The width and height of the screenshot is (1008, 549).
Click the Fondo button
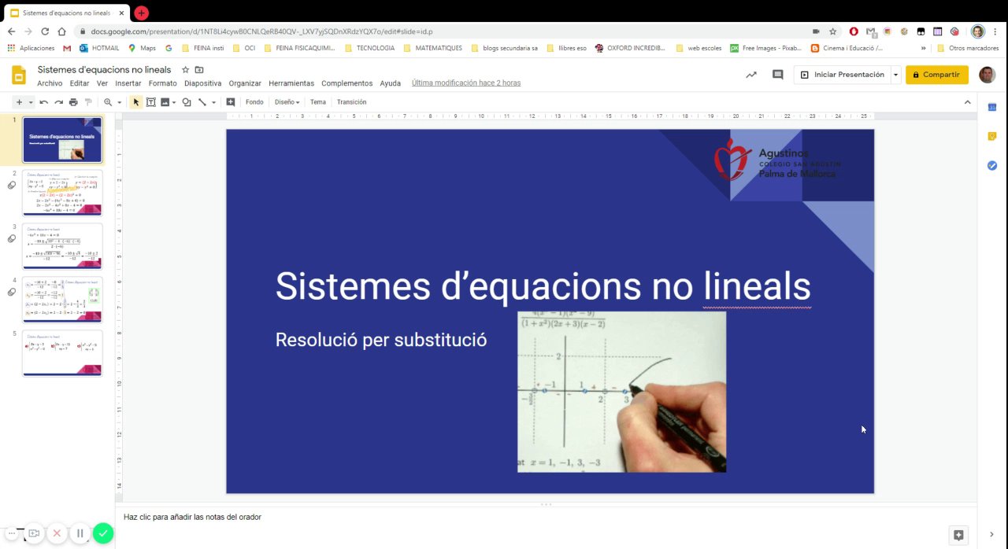coord(254,102)
